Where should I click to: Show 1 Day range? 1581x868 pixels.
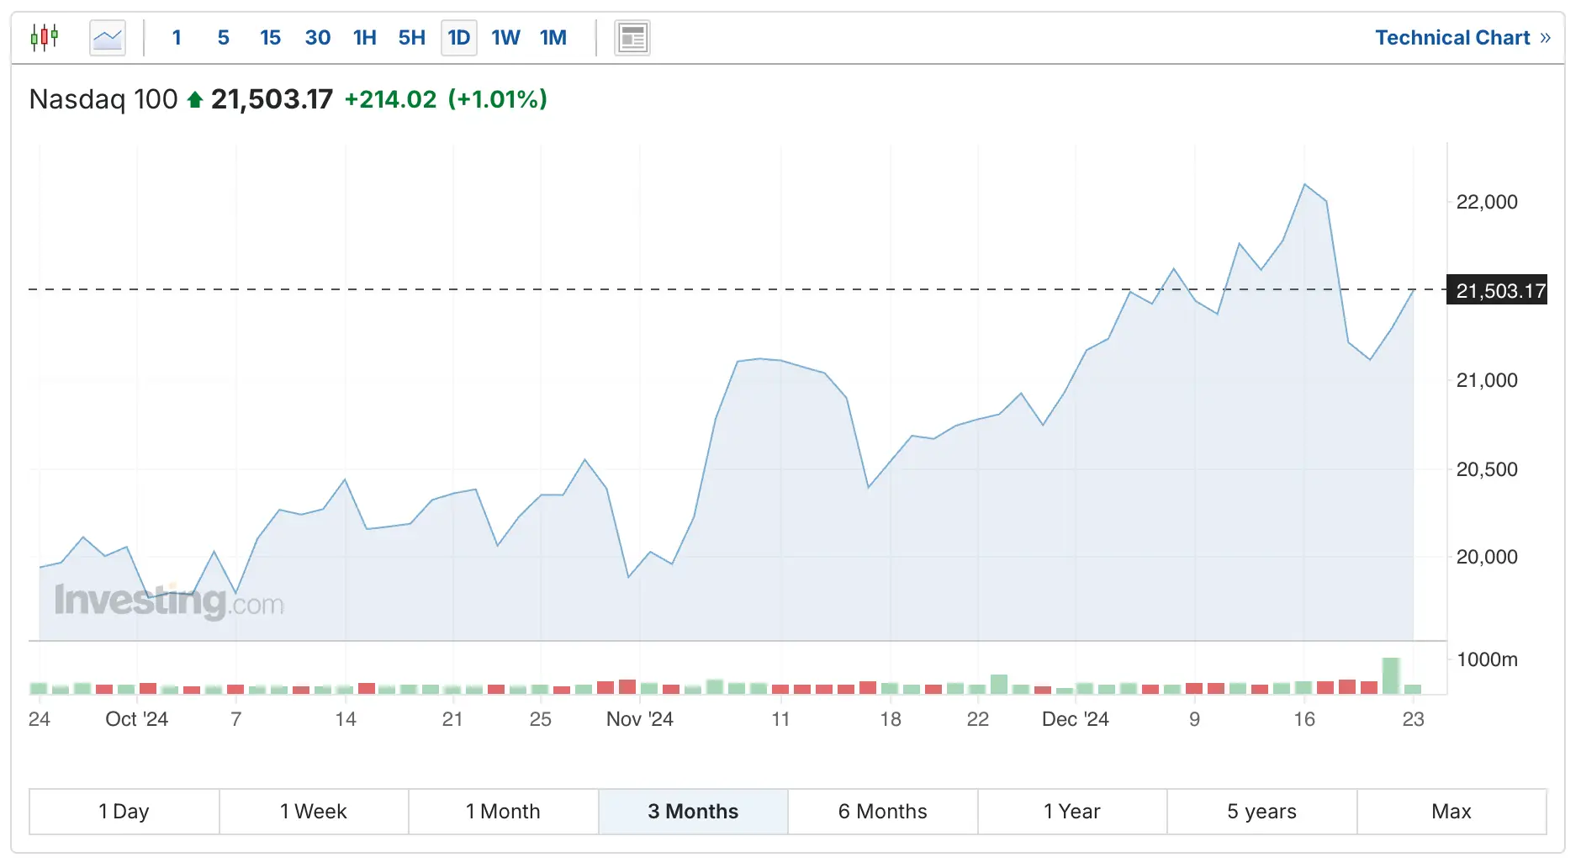tap(124, 812)
